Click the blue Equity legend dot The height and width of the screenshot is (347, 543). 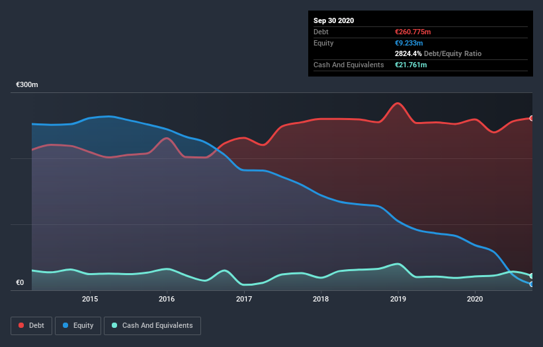65,325
